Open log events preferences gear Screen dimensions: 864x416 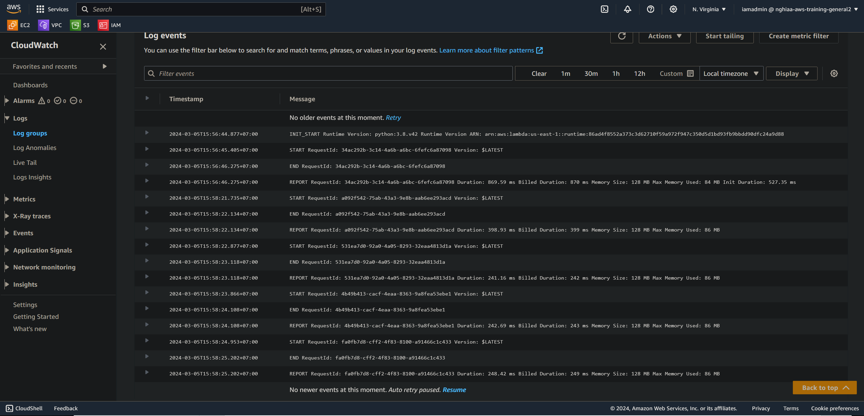834,73
